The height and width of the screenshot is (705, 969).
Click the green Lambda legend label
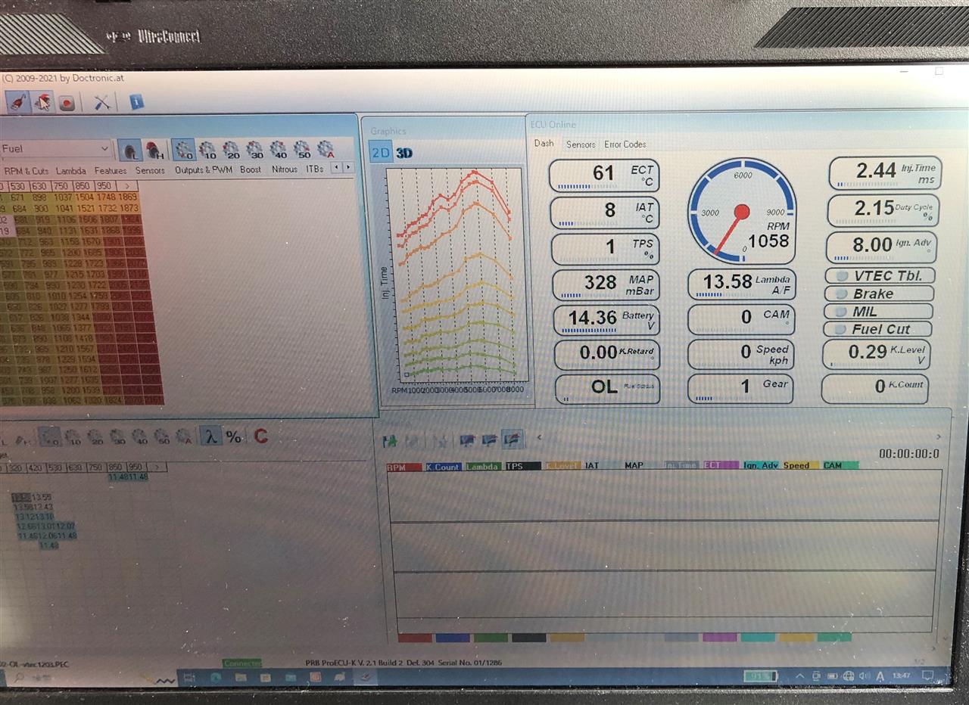[x=483, y=467]
